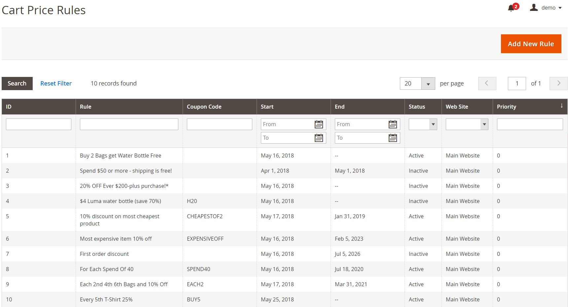Image resolution: width=568 pixels, height=307 pixels.
Task: Click Start date Apr 1, 2018
Action: coord(275,171)
